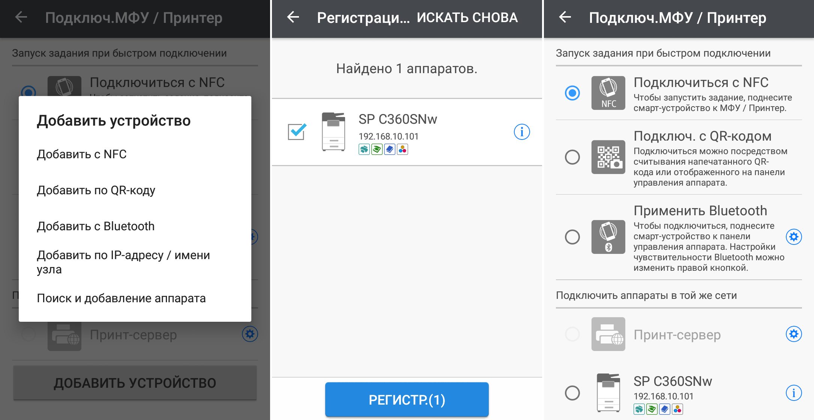Choose Поиск и добавление аппарата
The height and width of the screenshot is (420, 814).
121,298
